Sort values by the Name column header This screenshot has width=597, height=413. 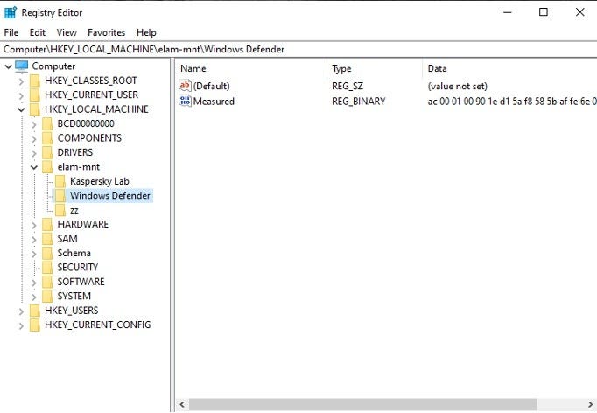coord(252,68)
